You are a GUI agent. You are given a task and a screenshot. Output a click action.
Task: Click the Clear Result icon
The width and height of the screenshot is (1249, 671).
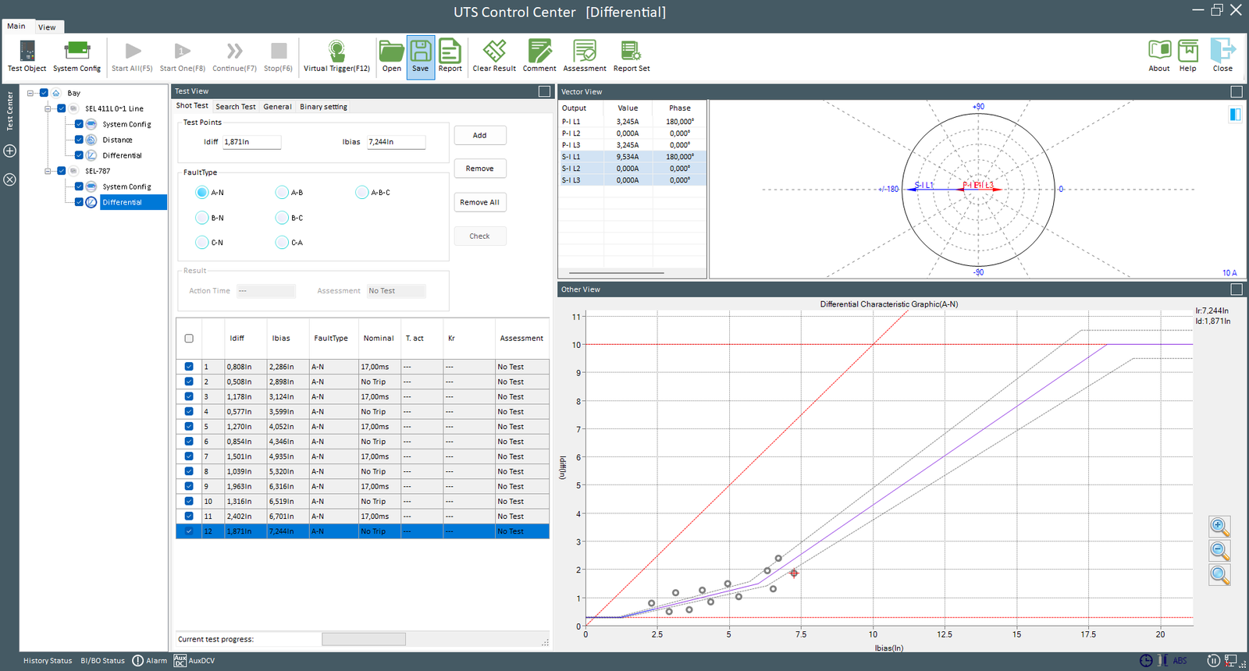494,56
